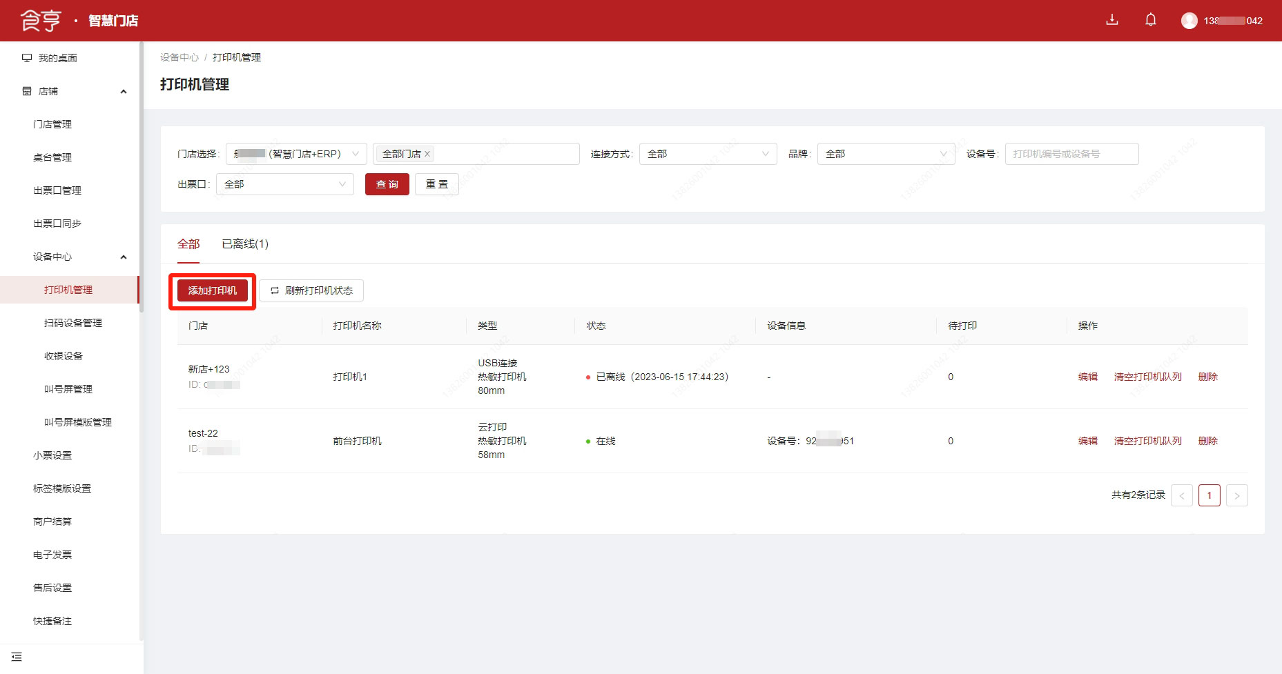Switch to the 已离线(1) tab
Screen dimensions: 1282x674
[245, 244]
